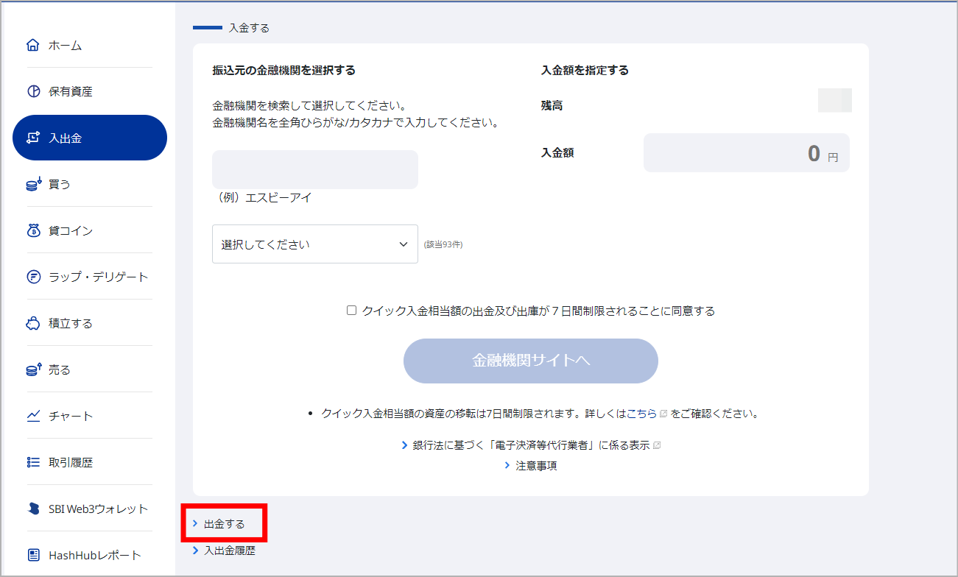Click the home icon in the sidebar
This screenshot has width=958, height=577.
click(32, 45)
